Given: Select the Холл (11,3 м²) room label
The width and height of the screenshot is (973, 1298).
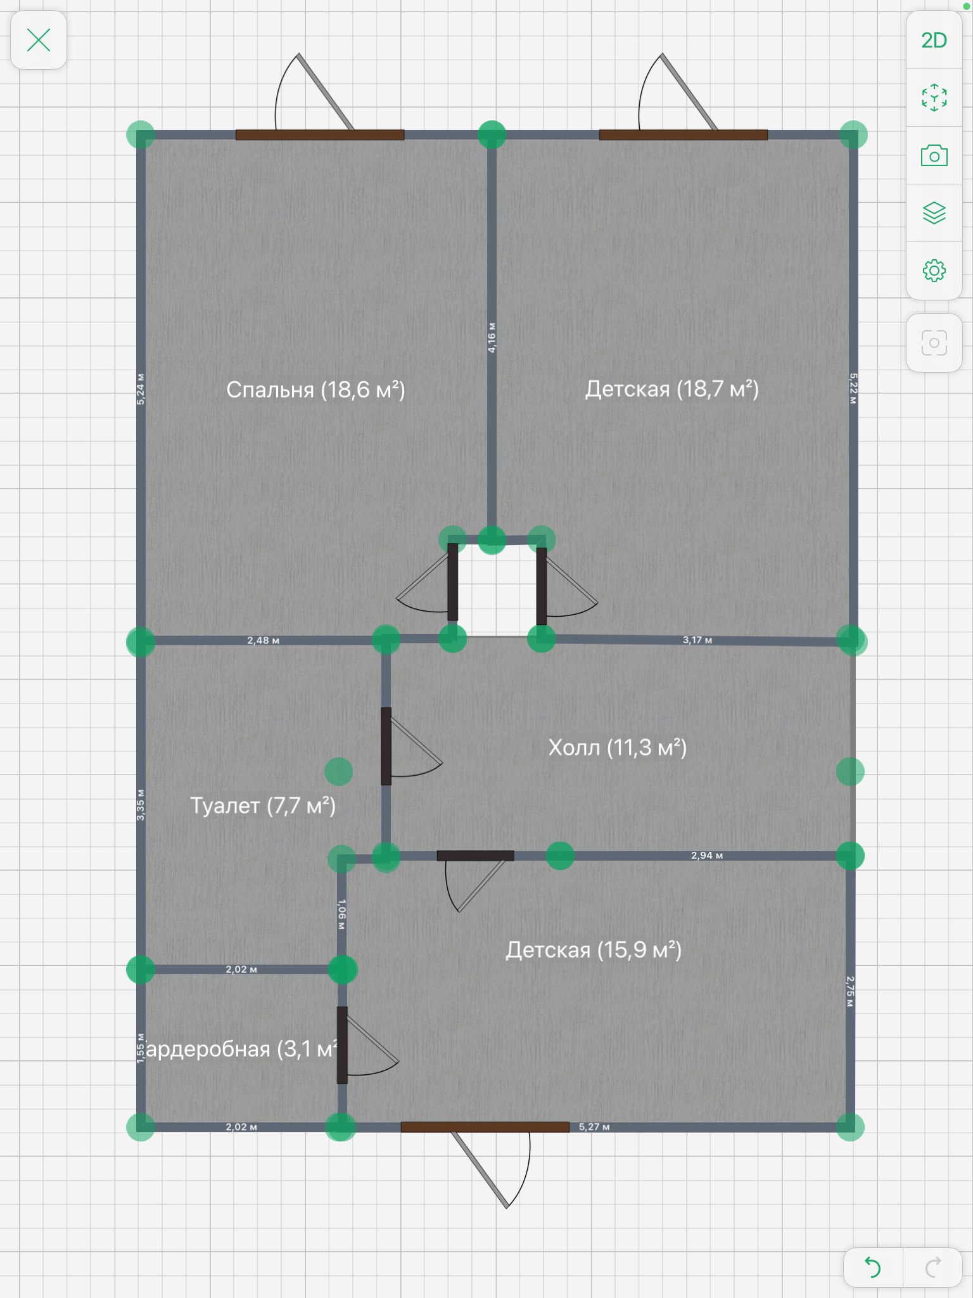Looking at the screenshot, I should click(x=618, y=747).
